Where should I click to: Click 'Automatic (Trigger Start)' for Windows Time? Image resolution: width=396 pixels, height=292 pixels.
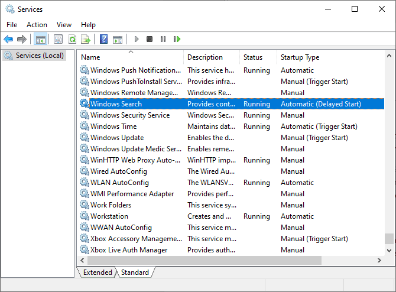click(319, 126)
